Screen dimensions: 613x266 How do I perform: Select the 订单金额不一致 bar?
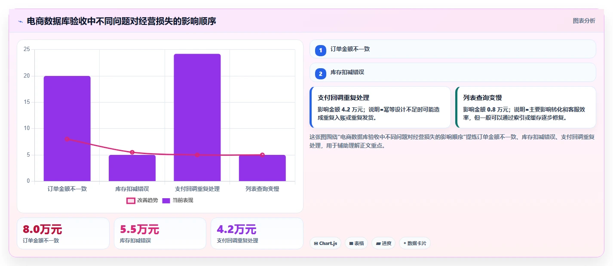click(67, 128)
